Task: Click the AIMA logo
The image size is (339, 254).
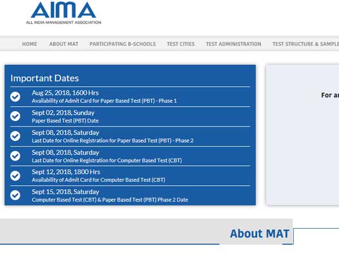Action: [63, 14]
